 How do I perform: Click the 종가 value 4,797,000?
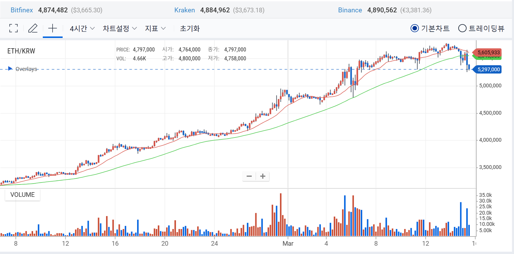tap(235, 49)
